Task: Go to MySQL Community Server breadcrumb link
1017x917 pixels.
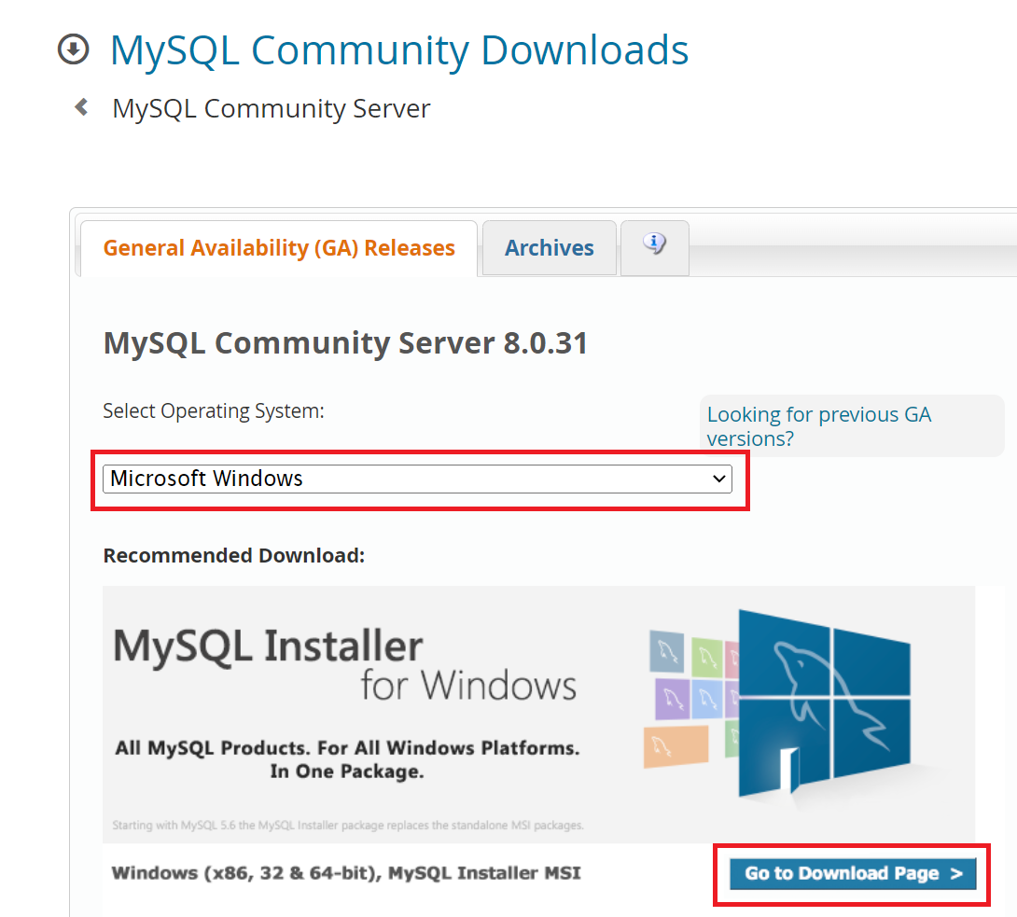Action: click(x=272, y=108)
